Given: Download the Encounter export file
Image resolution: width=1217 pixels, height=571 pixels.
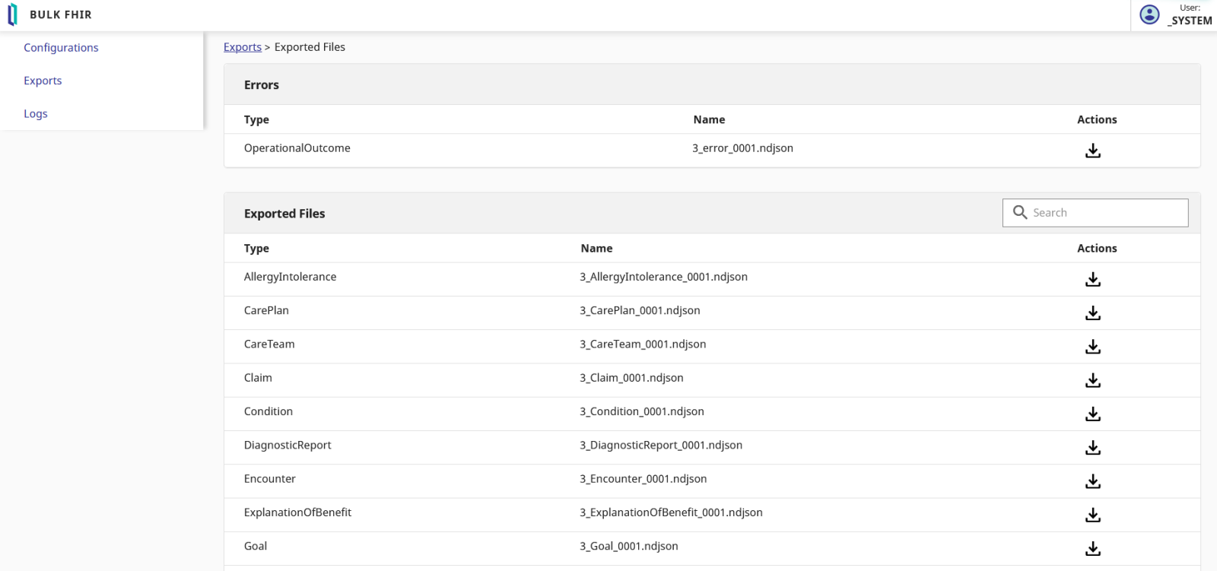Looking at the screenshot, I should point(1093,481).
